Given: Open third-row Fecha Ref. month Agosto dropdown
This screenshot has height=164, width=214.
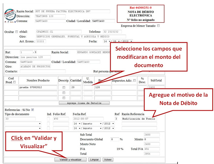Looking at the screenshot, I should pyautogui.click(x=92, y=128).
